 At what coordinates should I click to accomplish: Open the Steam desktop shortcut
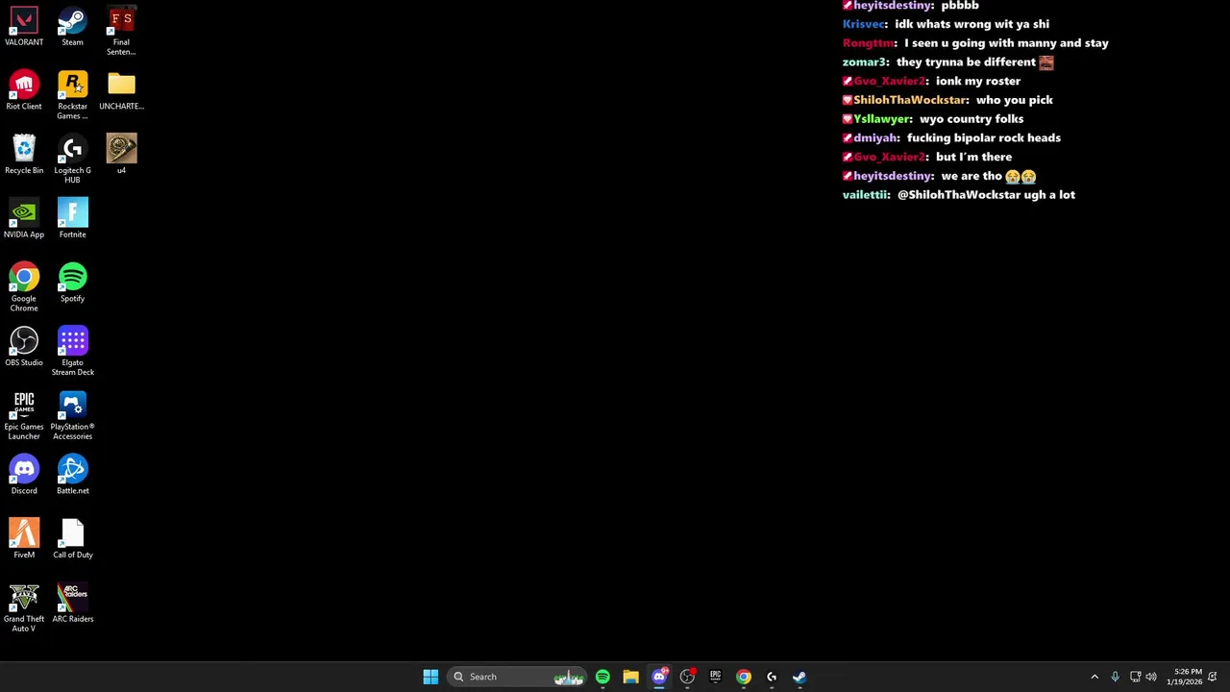(x=72, y=27)
